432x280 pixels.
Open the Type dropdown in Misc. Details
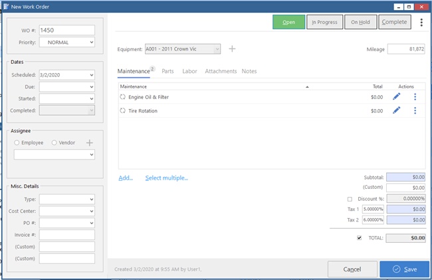tap(92, 200)
